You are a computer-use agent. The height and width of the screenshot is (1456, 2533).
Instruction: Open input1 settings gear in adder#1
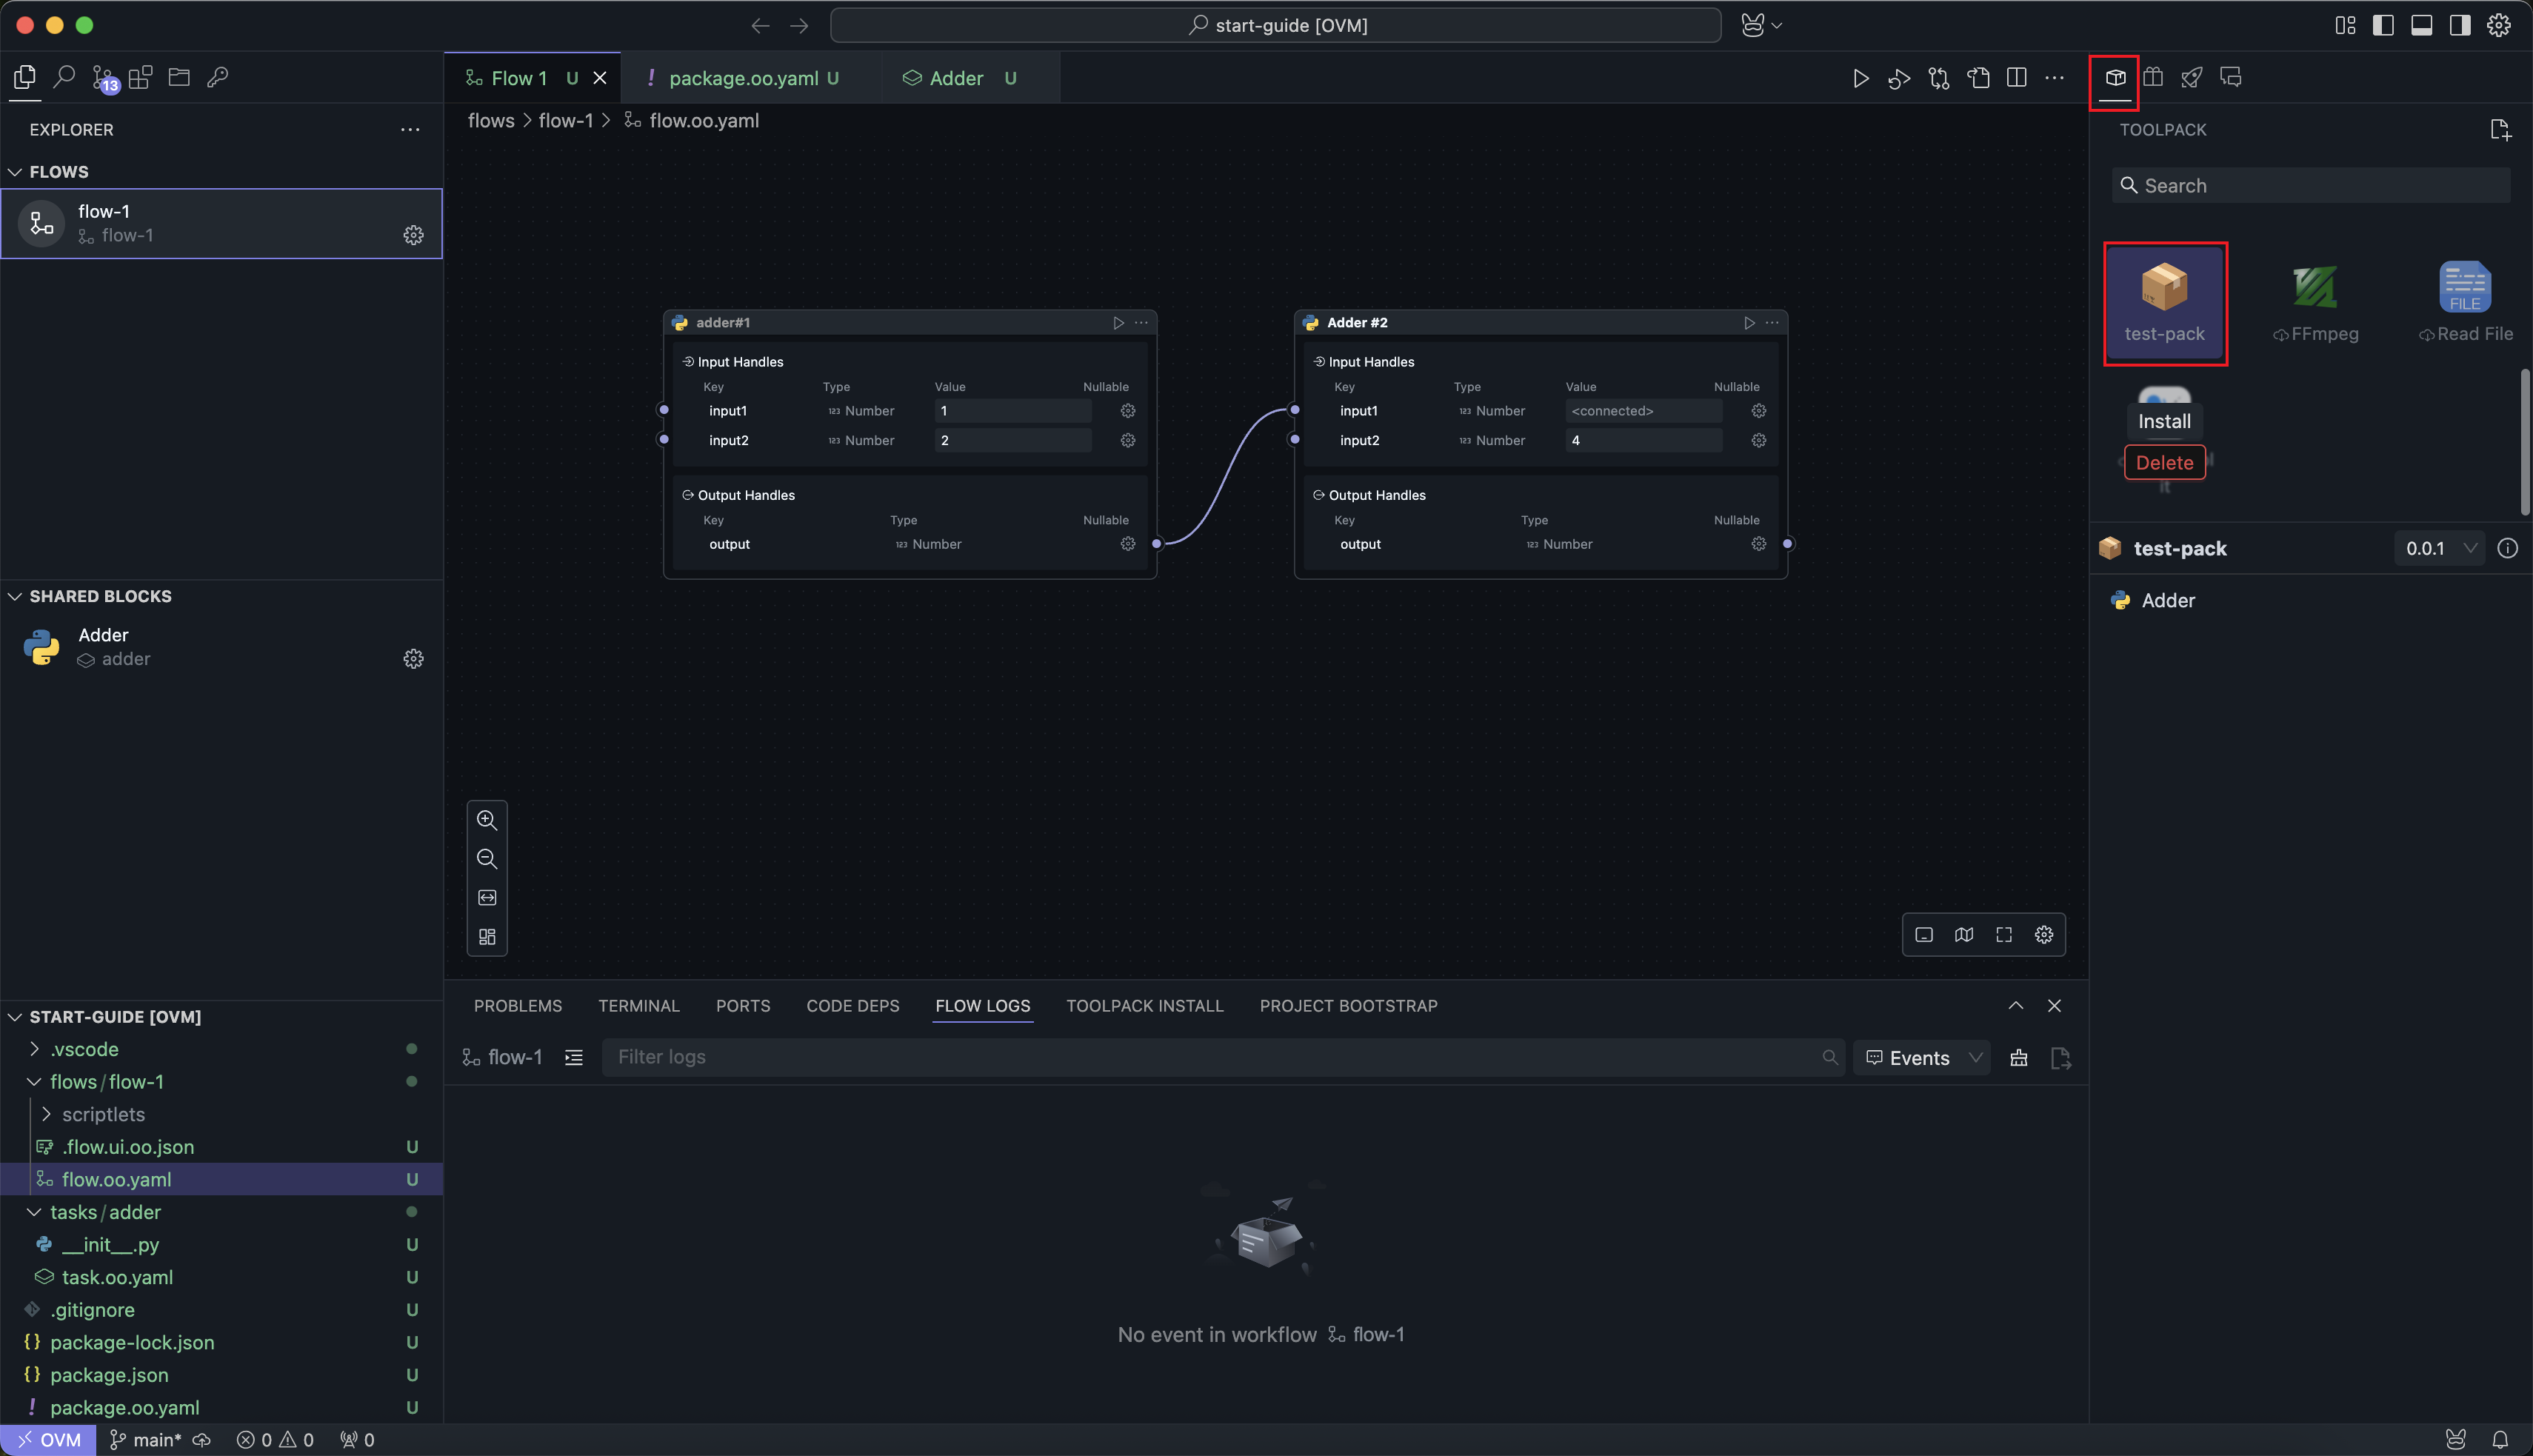click(1128, 411)
